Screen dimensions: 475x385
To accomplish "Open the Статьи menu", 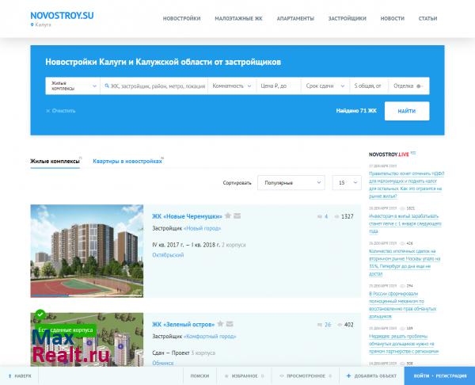I will [x=427, y=18].
